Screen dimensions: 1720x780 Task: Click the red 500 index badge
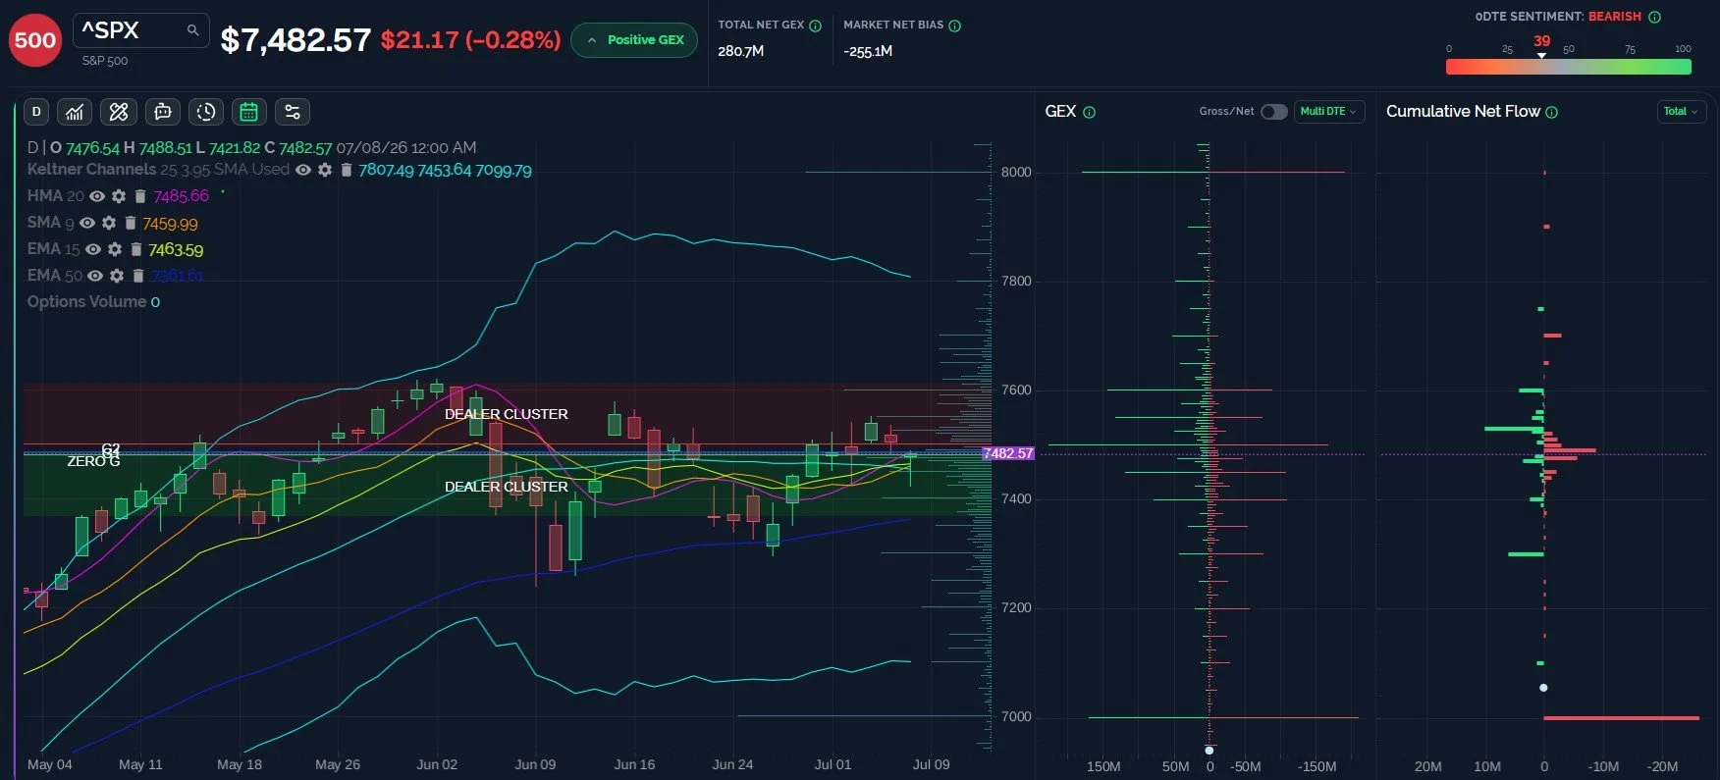pos(35,40)
